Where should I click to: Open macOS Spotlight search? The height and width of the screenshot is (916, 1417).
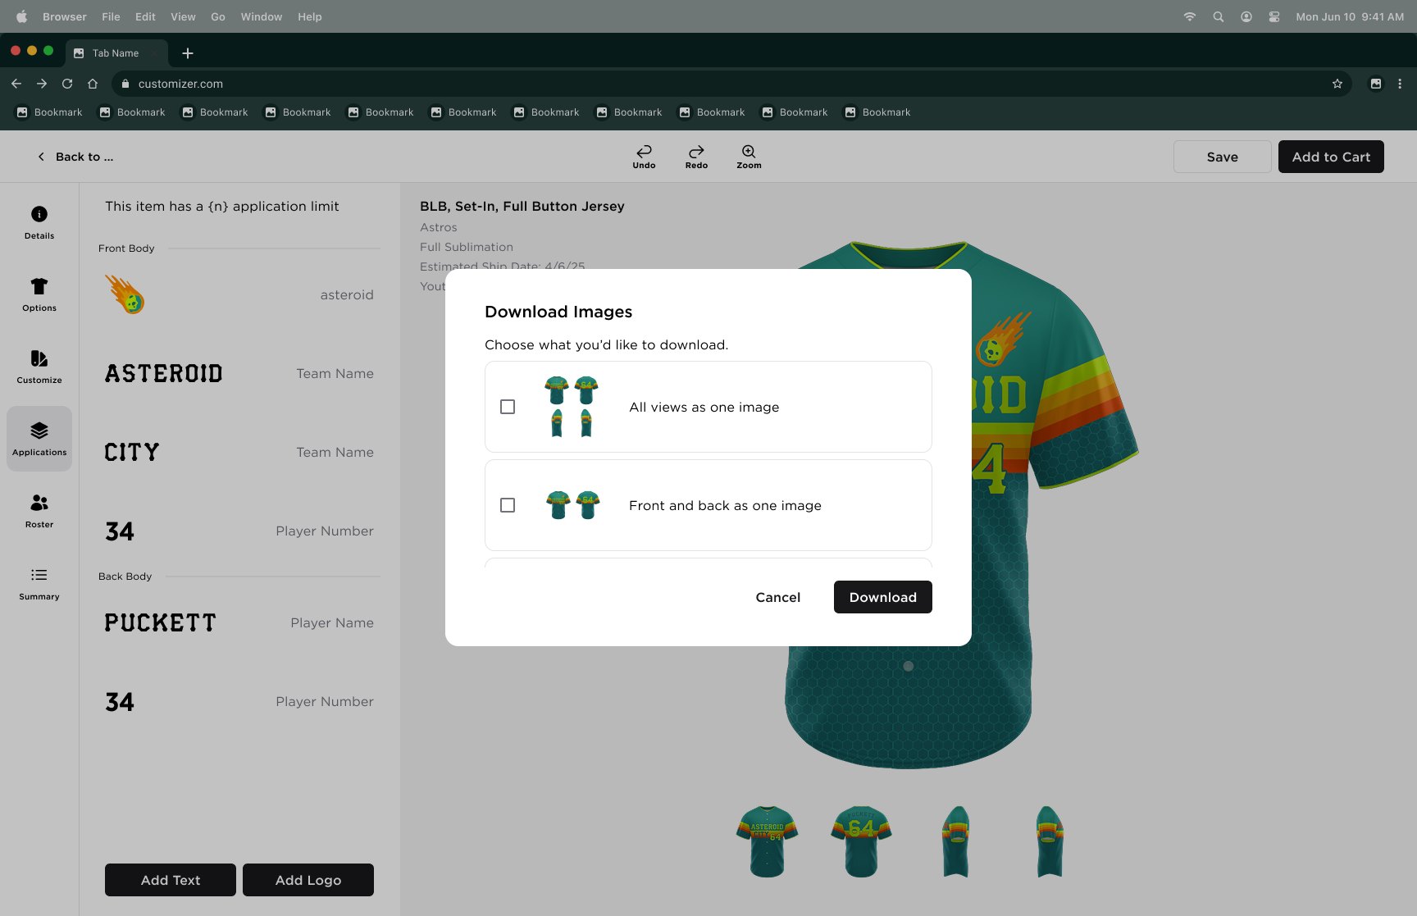[1219, 16]
